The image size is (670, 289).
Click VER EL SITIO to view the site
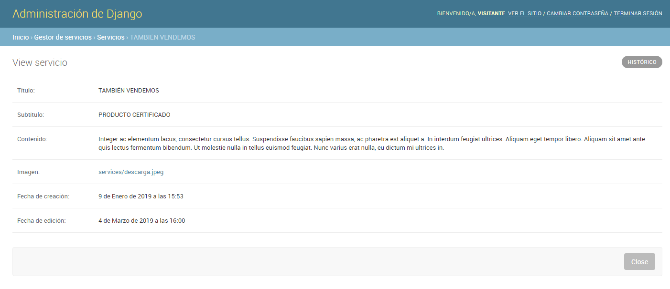(x=524, y=13)
